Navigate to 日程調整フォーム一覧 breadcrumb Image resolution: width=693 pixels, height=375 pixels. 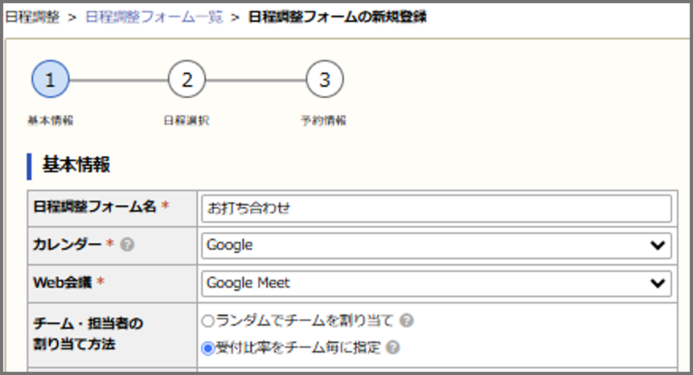pos(154,17)
